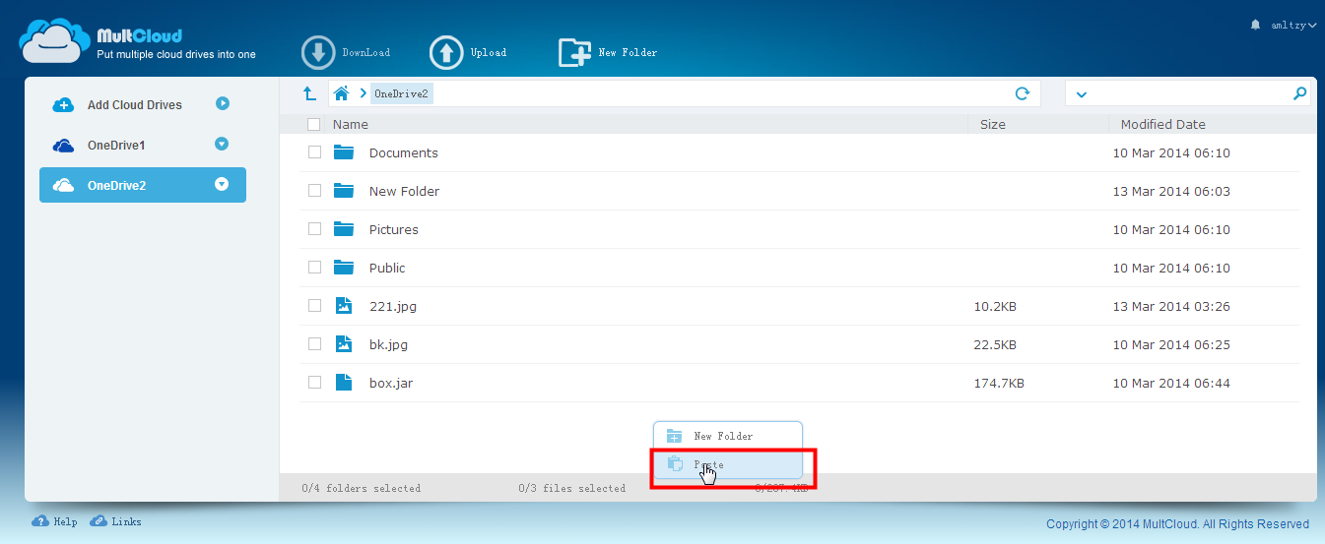Image resolution: width=1325 pixels, height=544 pixels.
Task: Open the Documents folder name
Action: 404,152
